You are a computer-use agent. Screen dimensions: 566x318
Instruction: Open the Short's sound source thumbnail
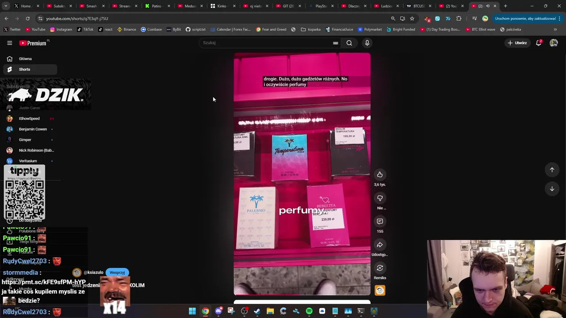[x=380, y=290]
